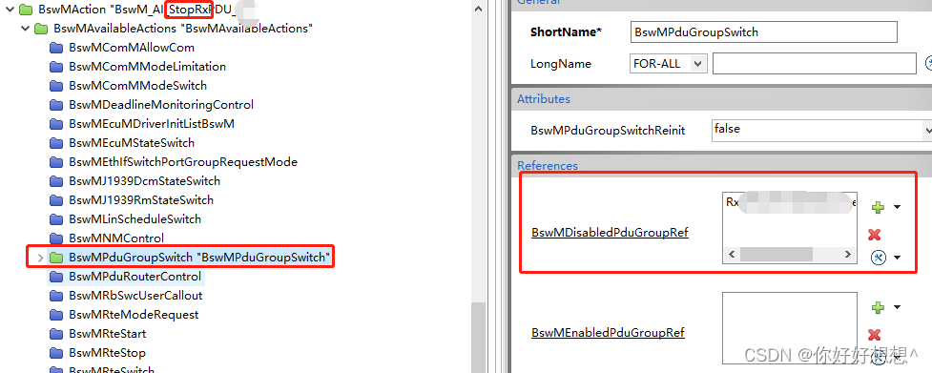Click the BswMJ1939RmStateSwitch folder icon
The height and width of the screenshot is (373, 932).
click(56, 199)
